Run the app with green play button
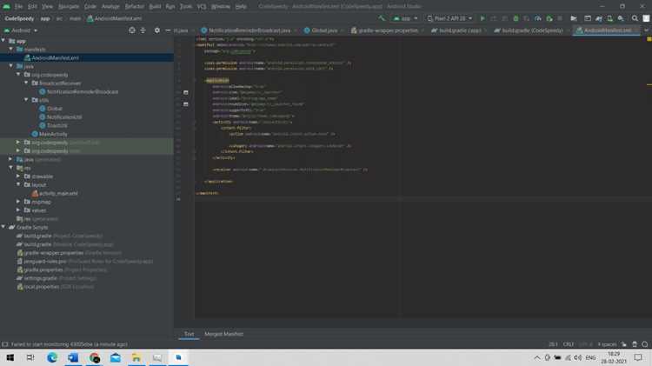 (482, 18)
